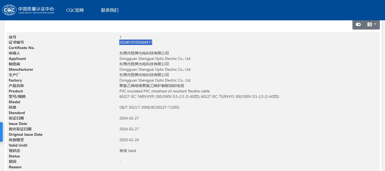The height and width of the screenshot is (171, 385).
Task: Click the Valid Until label
Action: [x=18, y=146]
